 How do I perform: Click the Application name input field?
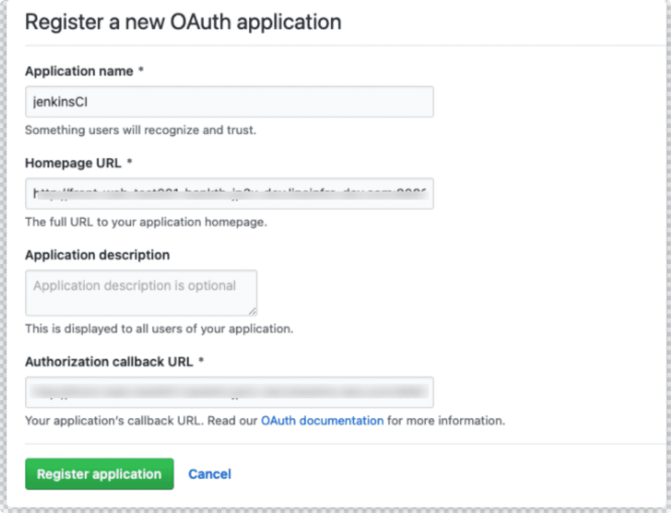229,102
